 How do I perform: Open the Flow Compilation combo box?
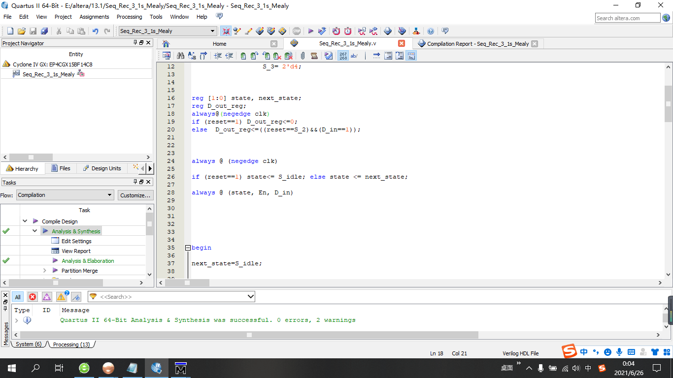(65, 195)
